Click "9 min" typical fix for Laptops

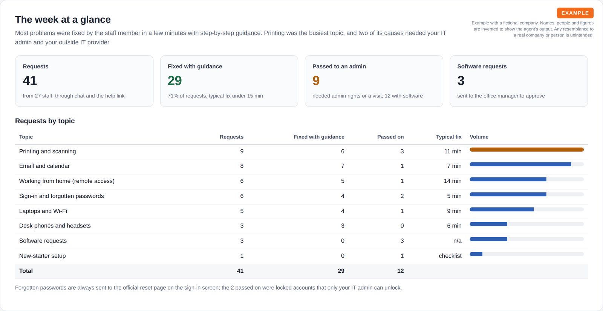(x=454, y=211)
